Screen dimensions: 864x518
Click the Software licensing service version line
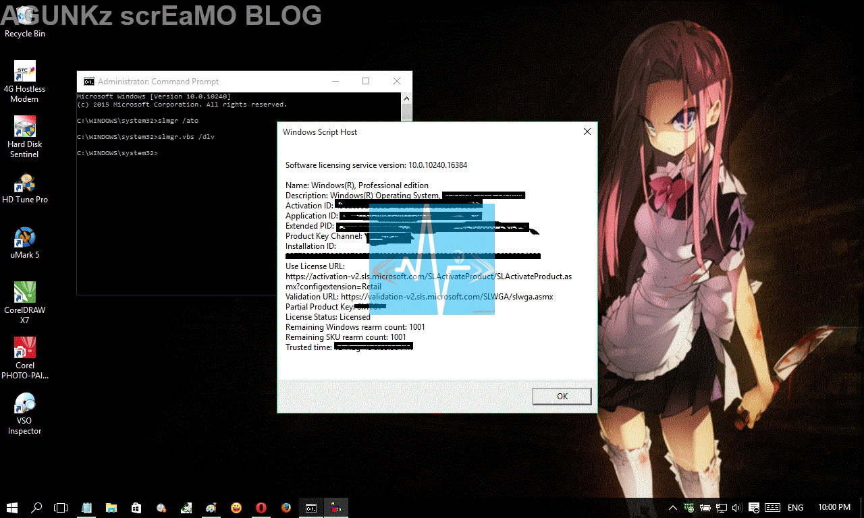(x=376, y=165)
